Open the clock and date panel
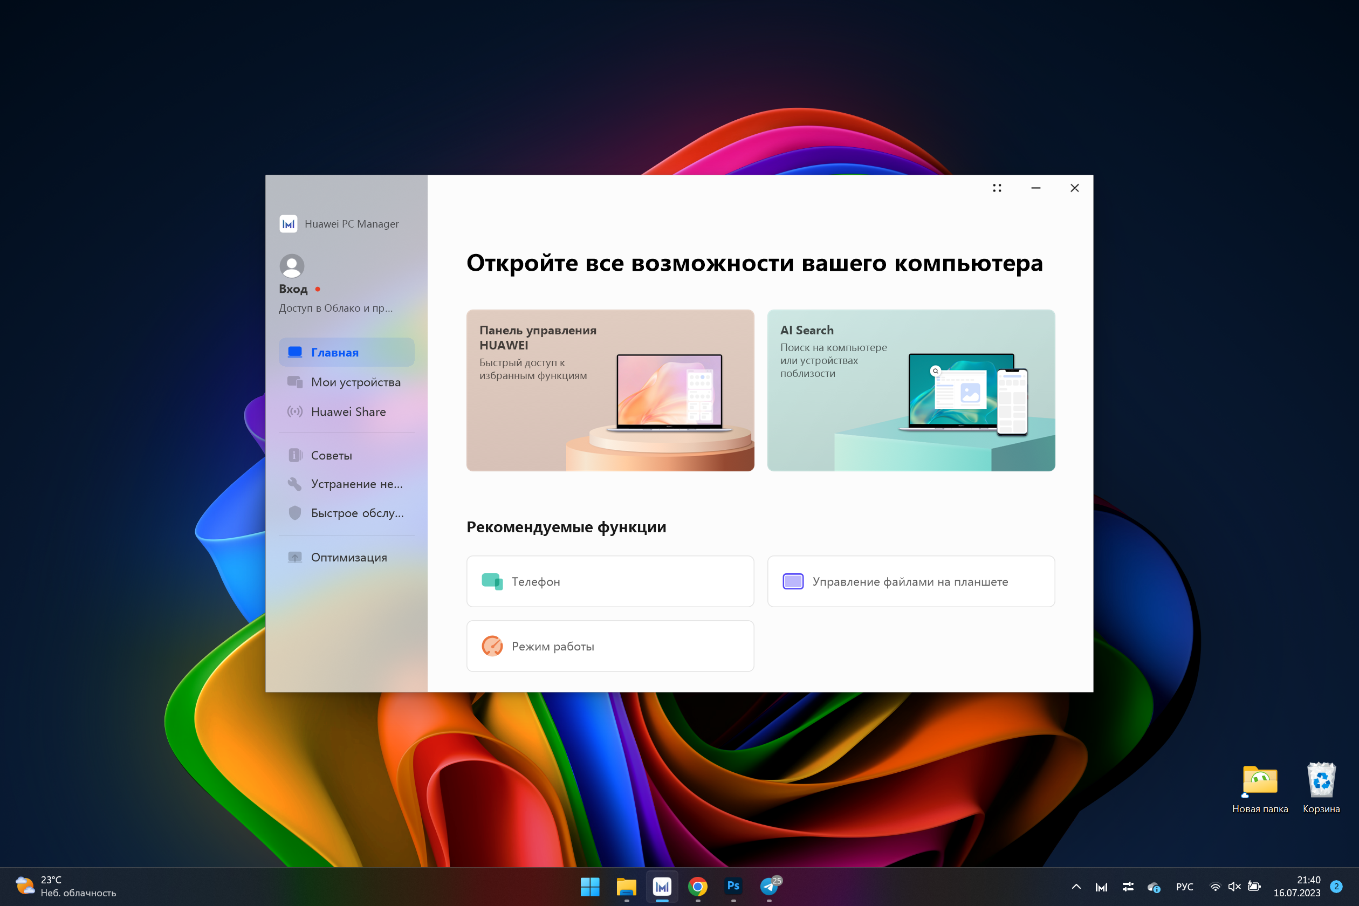Image resolution: width=1359 pixels, height=906 pixels. click(1296, 887)
